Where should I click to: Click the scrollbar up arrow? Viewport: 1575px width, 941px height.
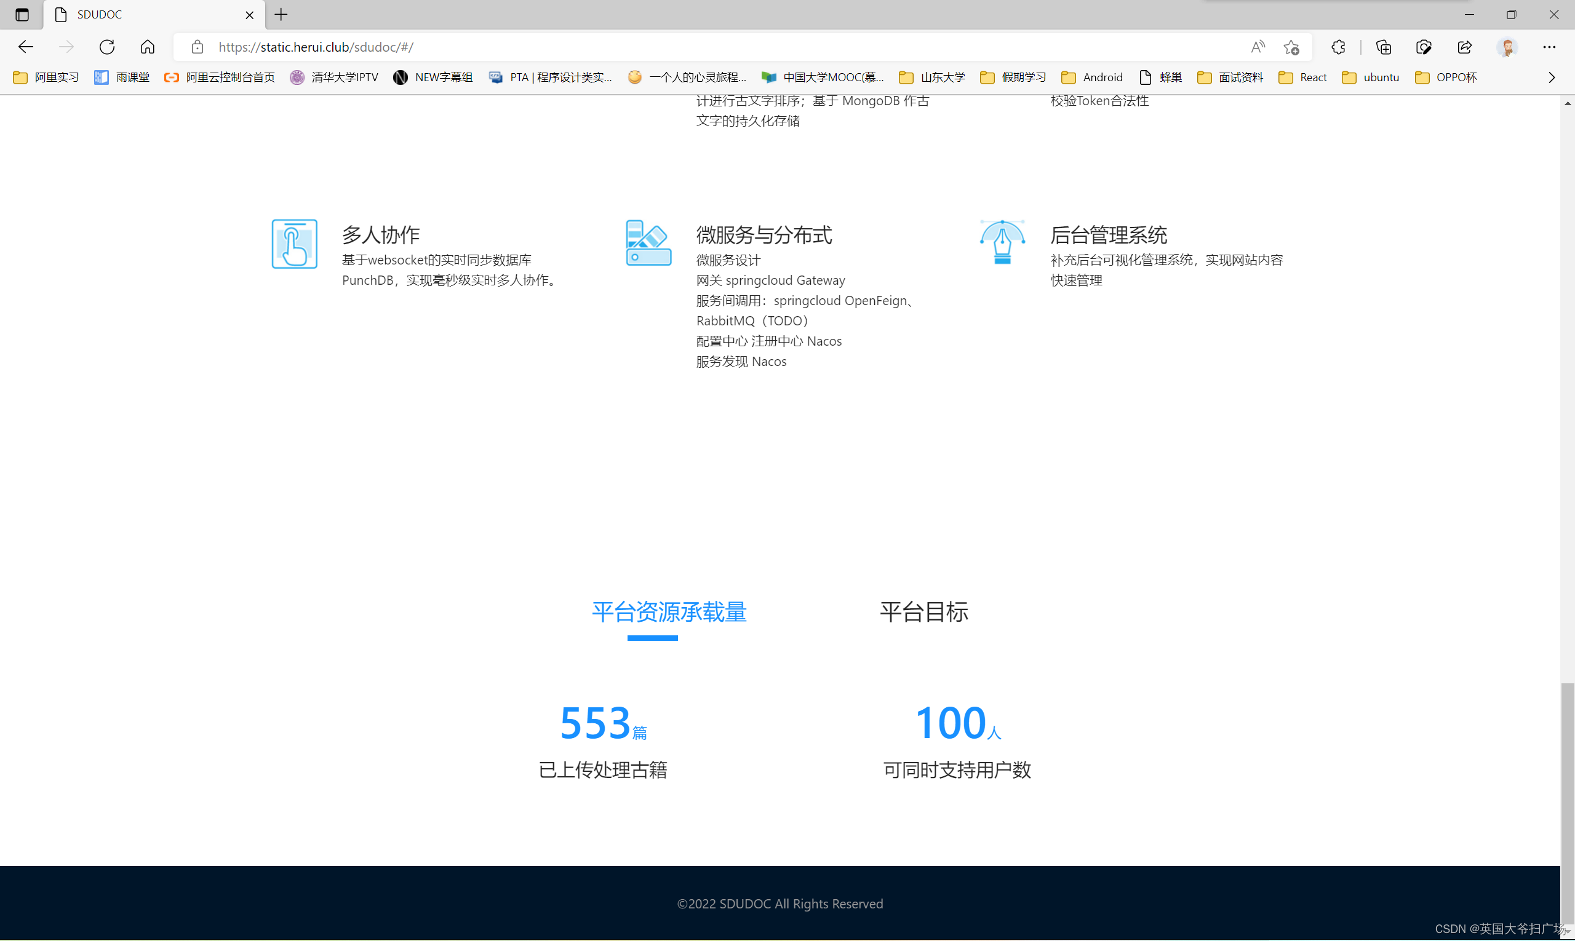(1568, 103)
